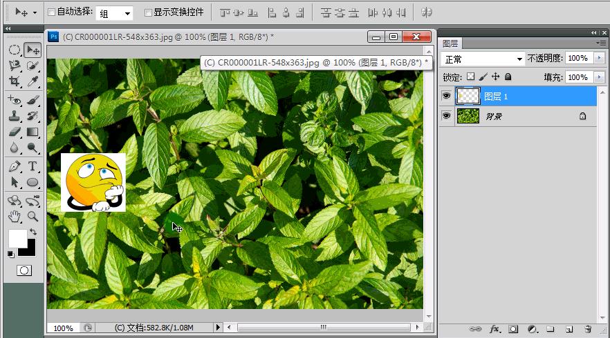This screenshot has height=338, width=610.
Task: Enable the 自动选择 checkbox
Action: pyautogui.click(x=52, y=12)
